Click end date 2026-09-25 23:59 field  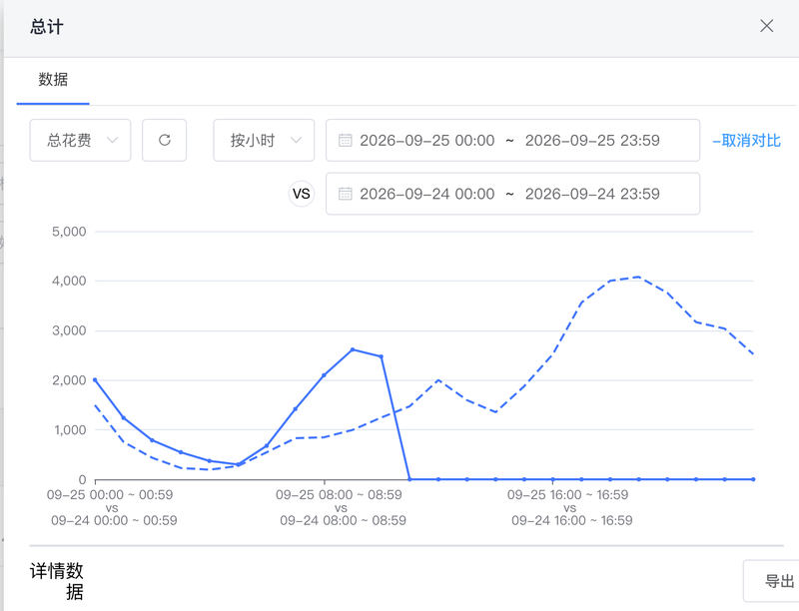pos(592,141)
